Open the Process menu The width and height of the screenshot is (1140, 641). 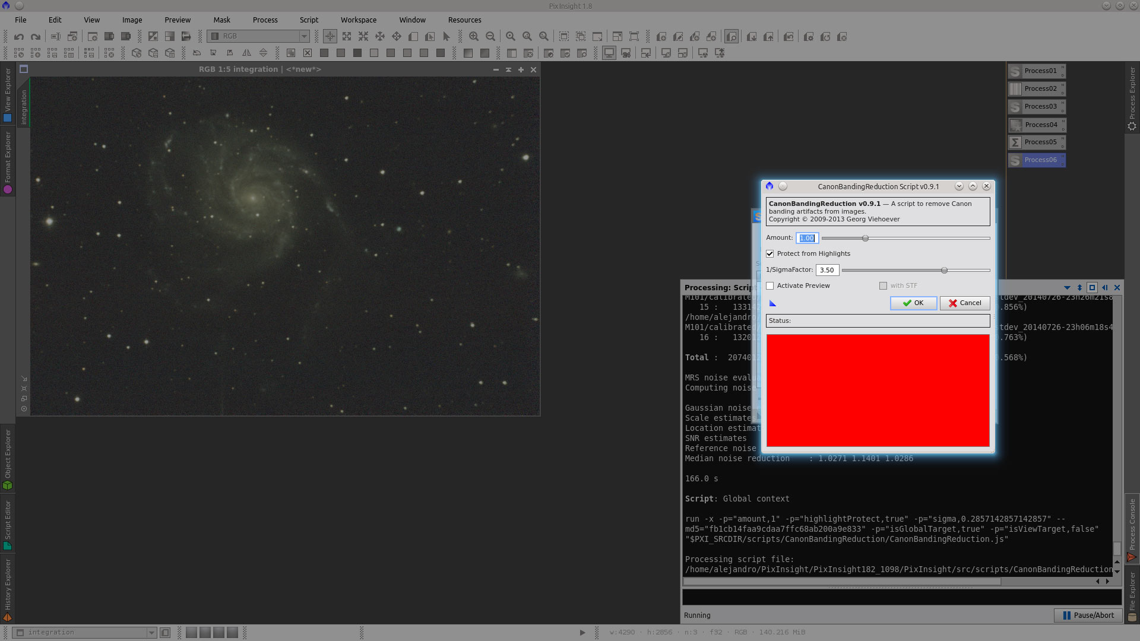click(265, 20)
